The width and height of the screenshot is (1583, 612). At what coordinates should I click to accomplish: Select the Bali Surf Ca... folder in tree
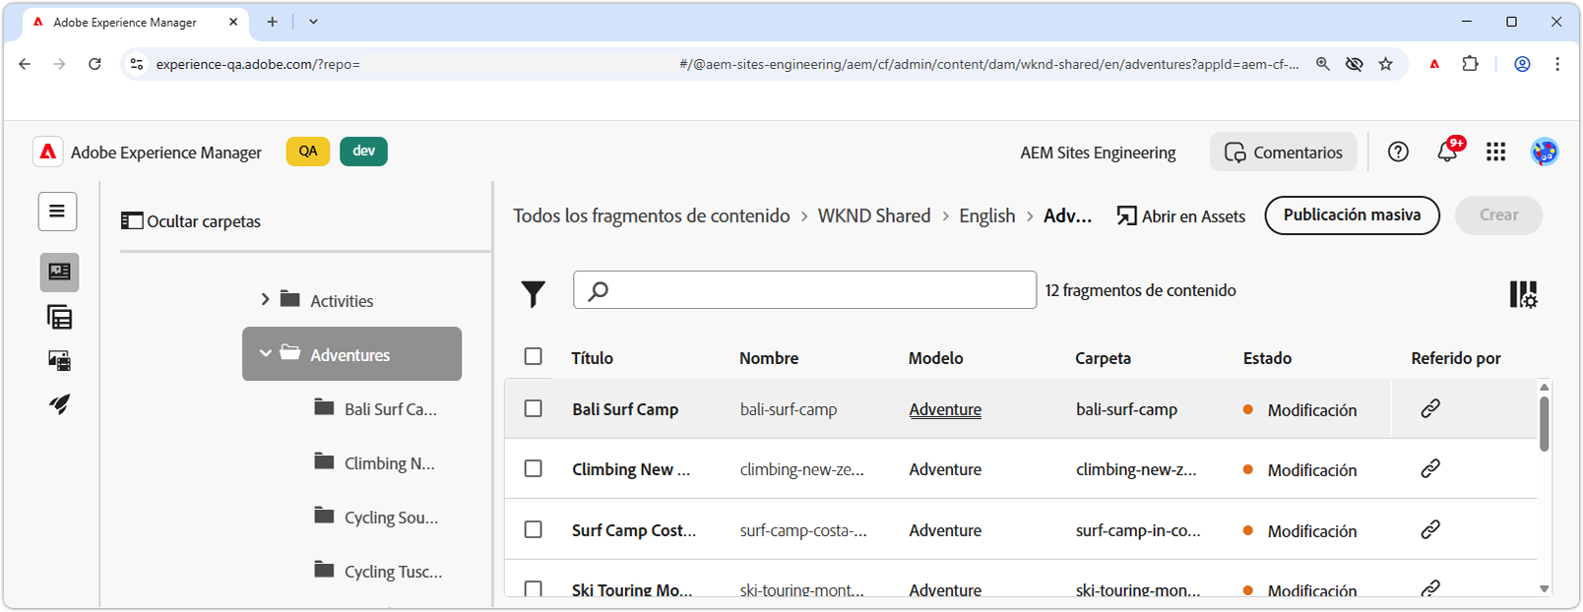coord(377,408)
